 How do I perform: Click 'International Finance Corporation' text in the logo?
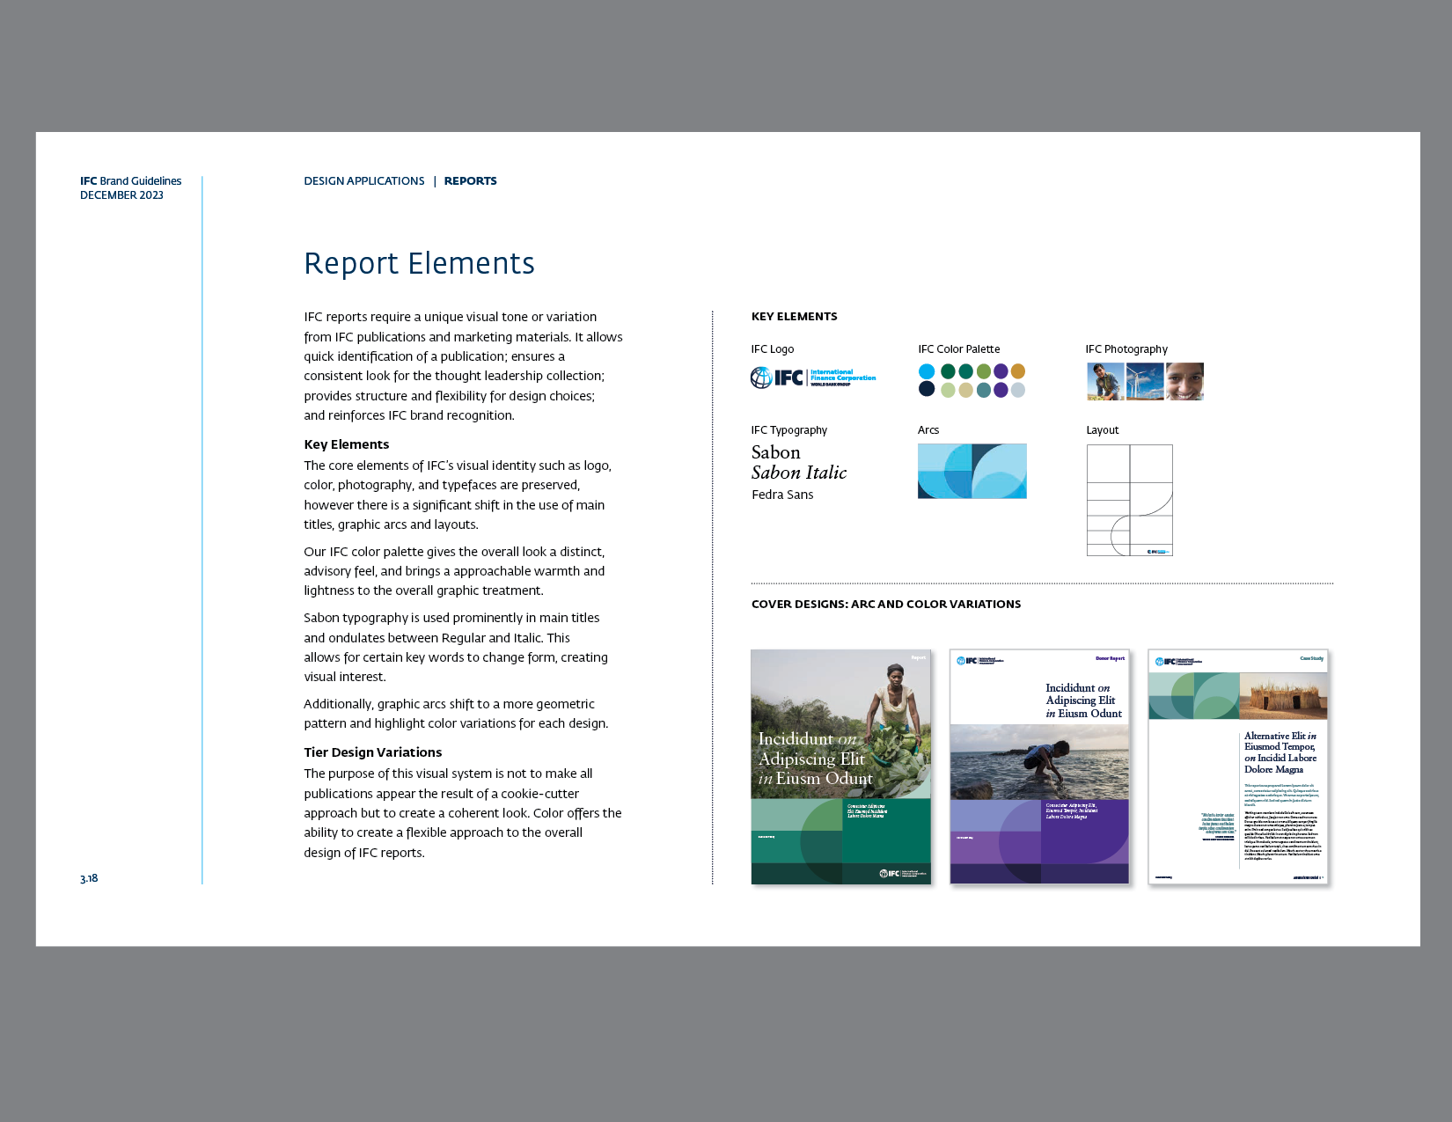842,376
